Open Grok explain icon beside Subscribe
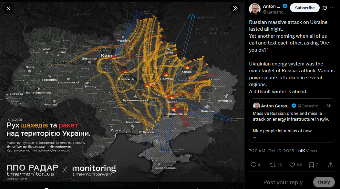Viewport: 340px width, 189px height. [x=325, y=8]
